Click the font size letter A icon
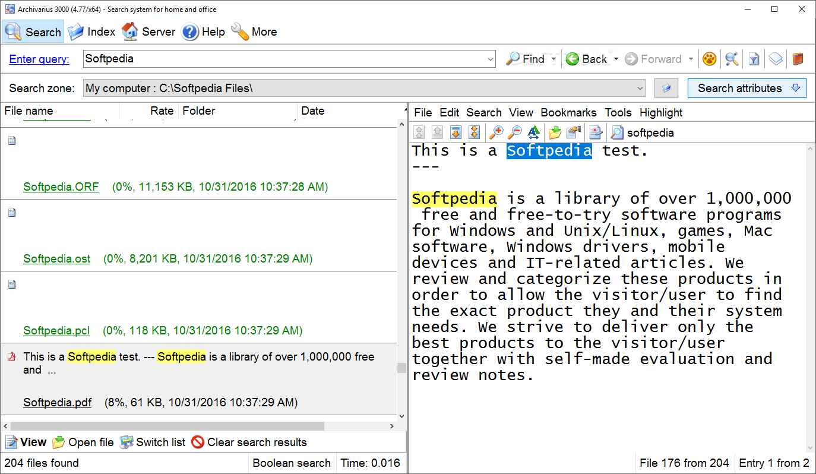The image size is (816, 474). [x=533, y=132]
